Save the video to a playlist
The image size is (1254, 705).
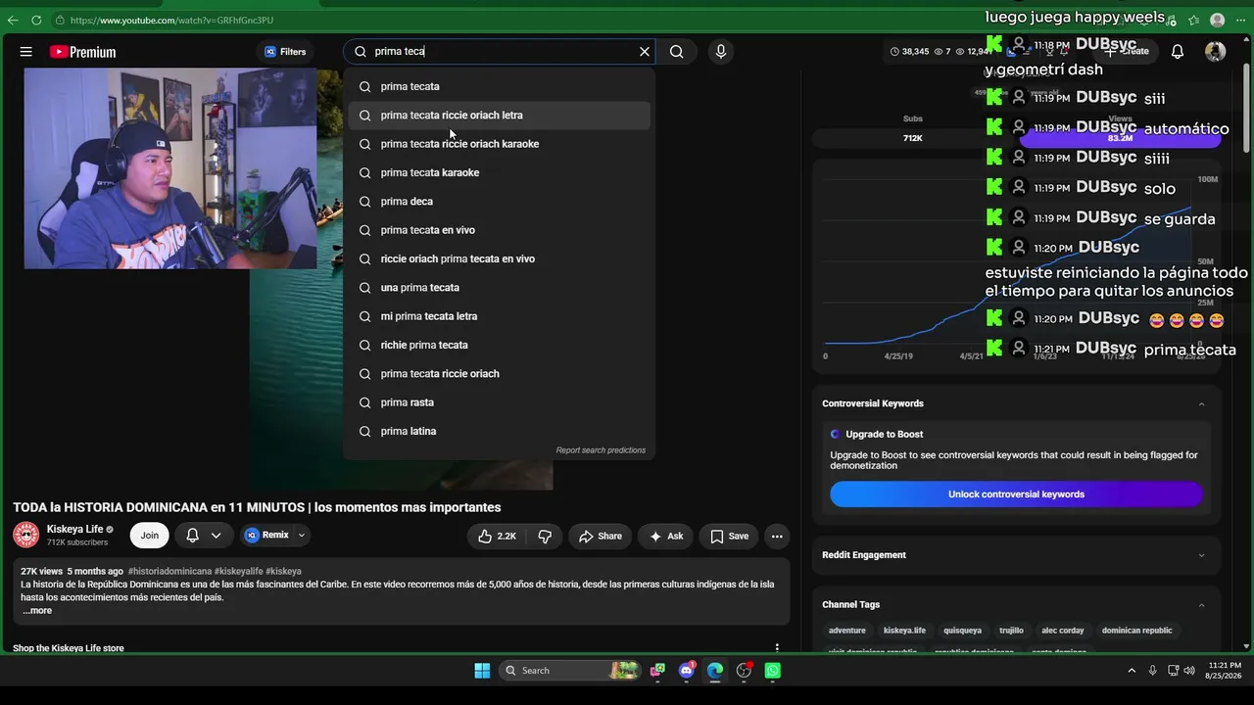click(x=729, y=536)
